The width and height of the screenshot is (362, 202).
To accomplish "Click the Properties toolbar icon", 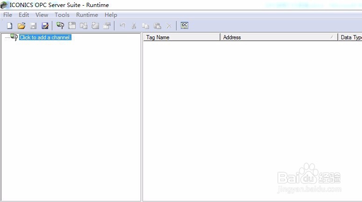I will 107,25.
